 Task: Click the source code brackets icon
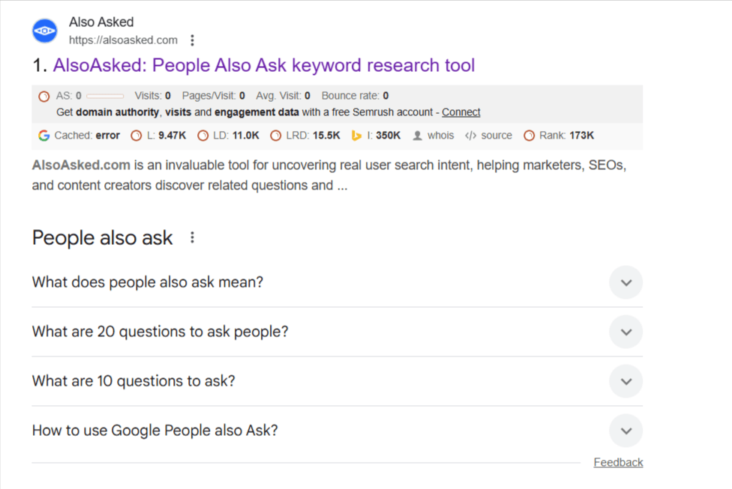tap(470, 136)
